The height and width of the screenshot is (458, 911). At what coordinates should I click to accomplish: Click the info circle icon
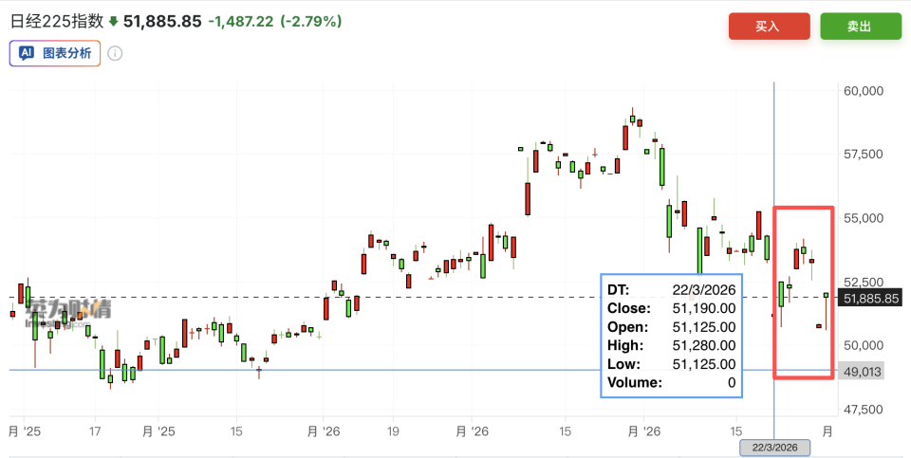click(115, 53)
